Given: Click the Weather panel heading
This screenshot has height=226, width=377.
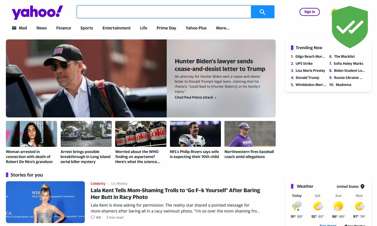Looking at the screenshot, I should pyautogui.click(x=305, y=186).
